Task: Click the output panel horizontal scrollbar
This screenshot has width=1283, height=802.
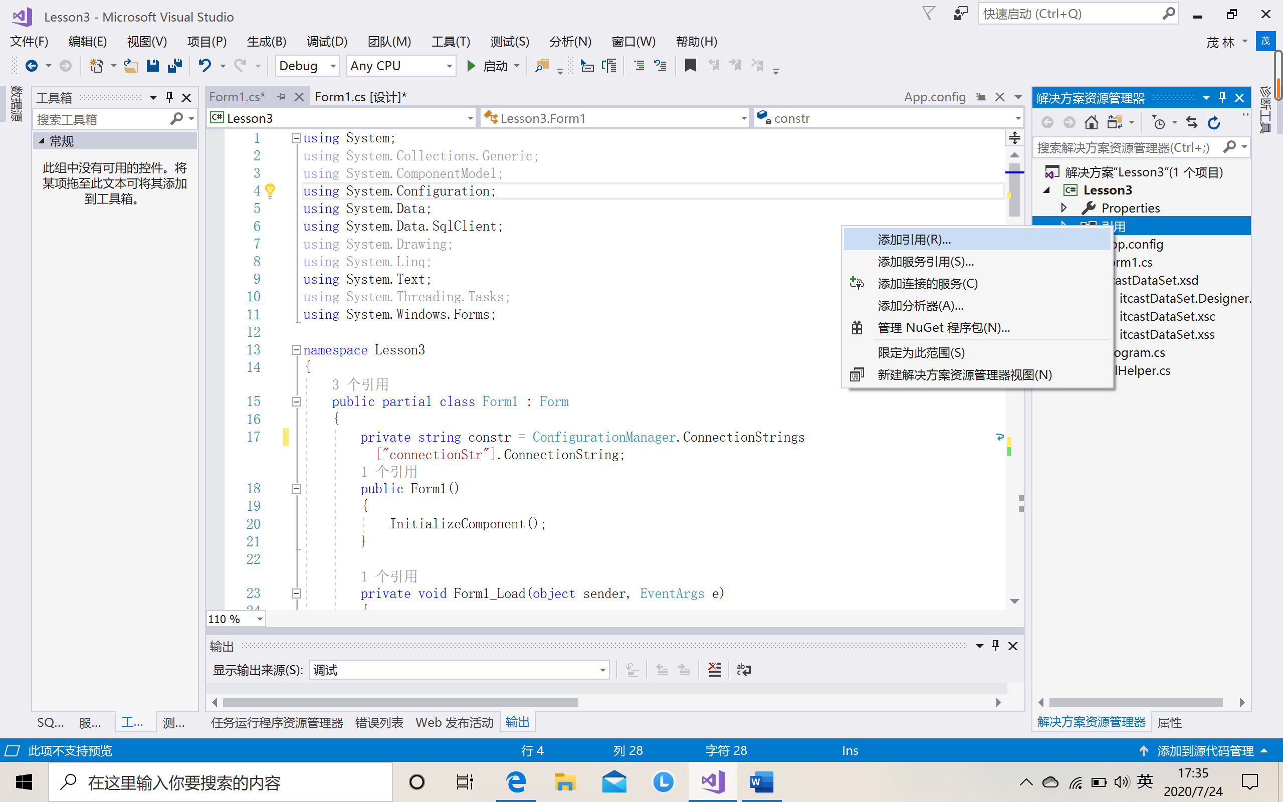Action: click(x=400, y=703)
